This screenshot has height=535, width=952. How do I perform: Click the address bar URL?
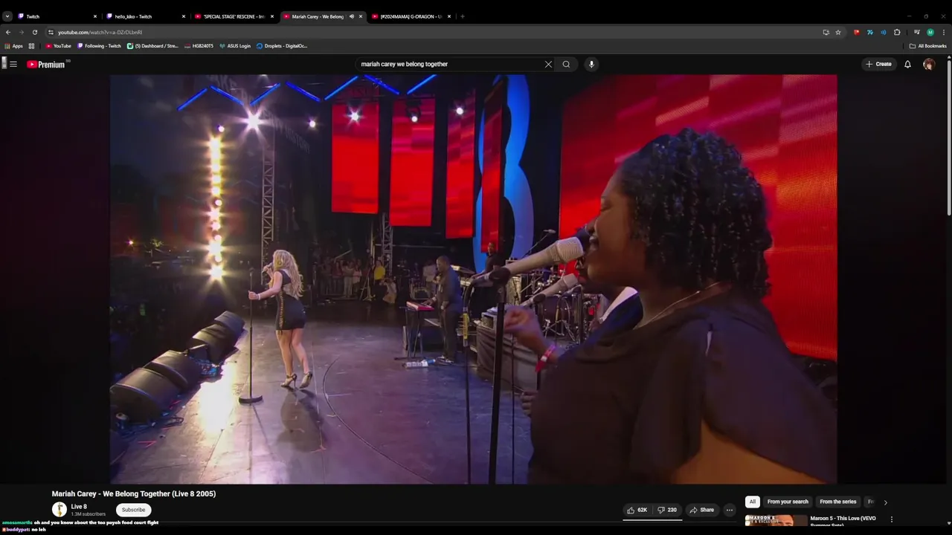point(100,32)
